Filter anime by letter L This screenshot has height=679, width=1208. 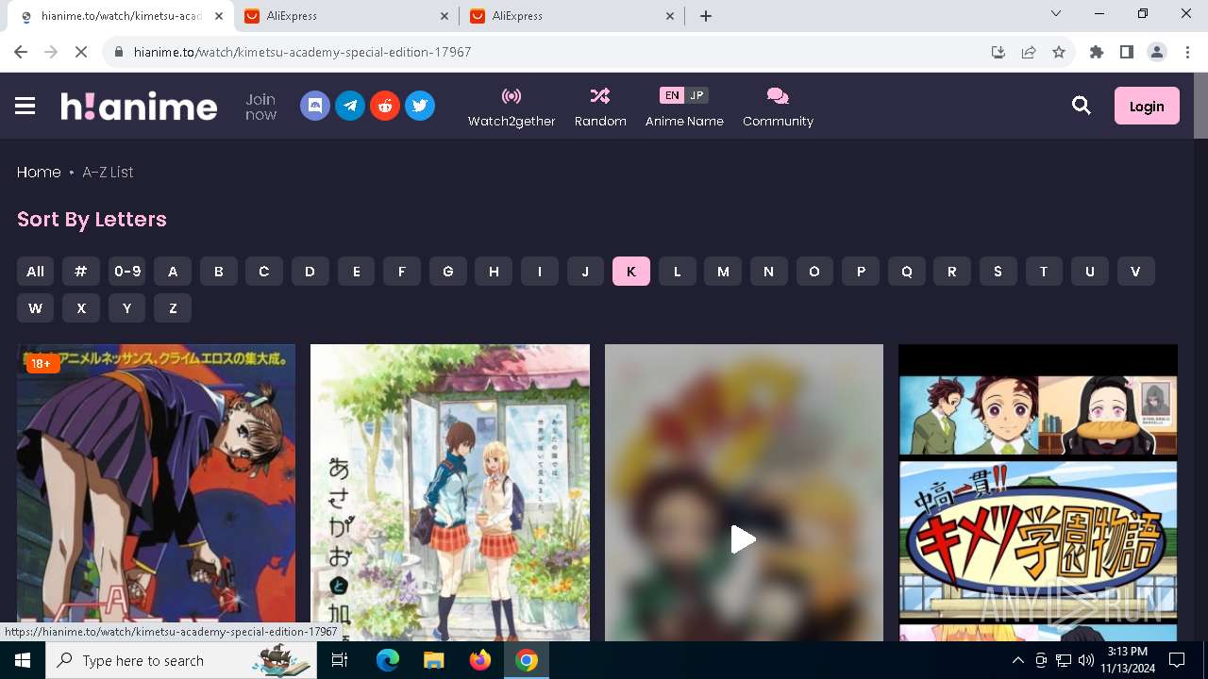pos(677,272)
